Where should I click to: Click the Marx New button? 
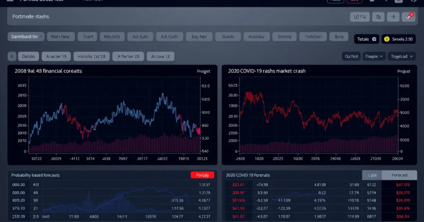click(x=60, y=36)
